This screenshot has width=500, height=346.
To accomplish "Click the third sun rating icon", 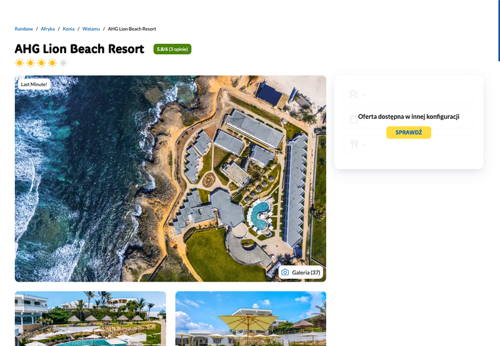I will pos(41,63).
